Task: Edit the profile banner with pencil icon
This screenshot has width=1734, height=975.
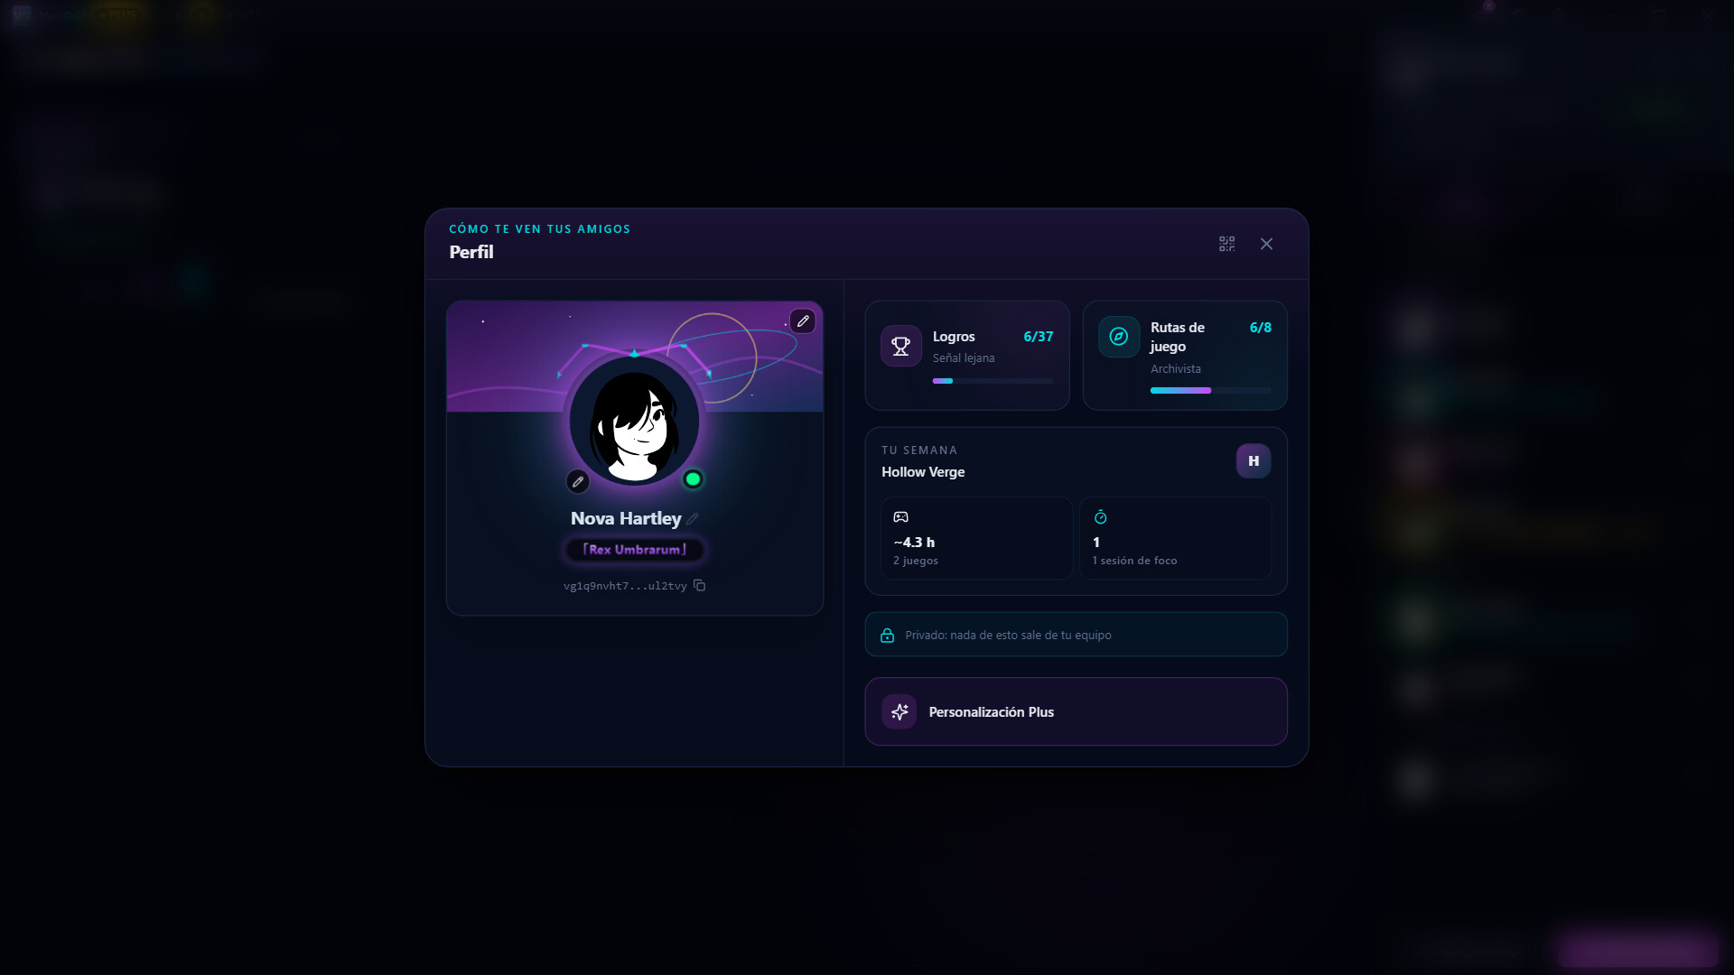Action: tap(802, 321)
